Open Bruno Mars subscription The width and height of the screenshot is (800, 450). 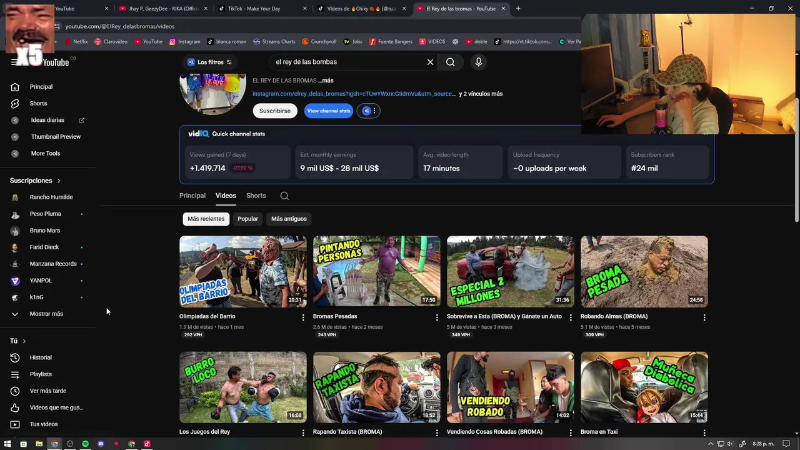point(44,231)
